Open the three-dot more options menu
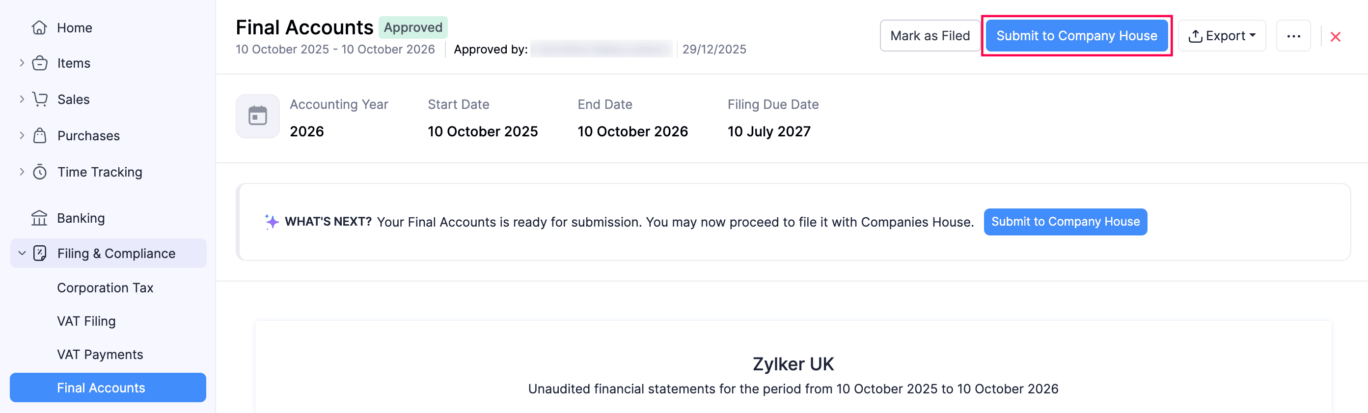 tap(1293, 36)
